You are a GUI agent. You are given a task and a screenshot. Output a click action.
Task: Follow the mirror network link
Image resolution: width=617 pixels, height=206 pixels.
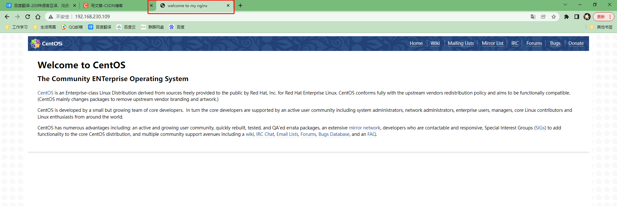tap(364, 128)
